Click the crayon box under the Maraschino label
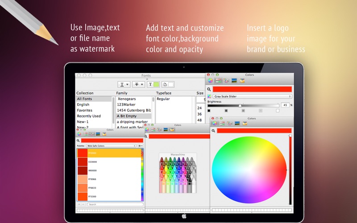 [x=178, y=175]
